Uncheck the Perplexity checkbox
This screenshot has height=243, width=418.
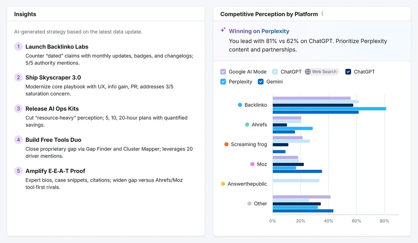click(x=223, y=81)
